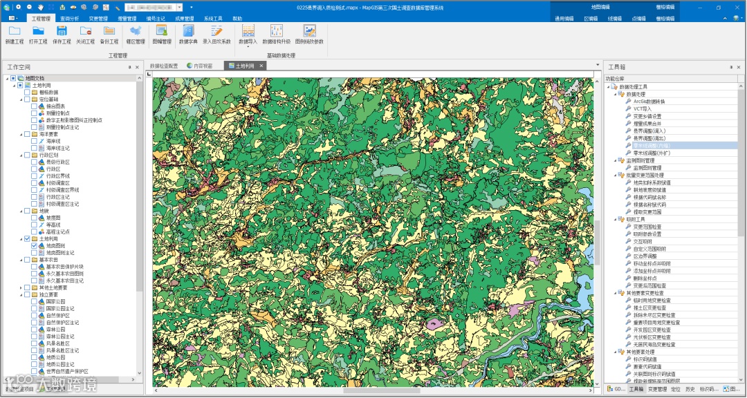Viewport: 747px width, 398px height.
Task: Collapse 行政区划 tree group
Action: (21, 155)
